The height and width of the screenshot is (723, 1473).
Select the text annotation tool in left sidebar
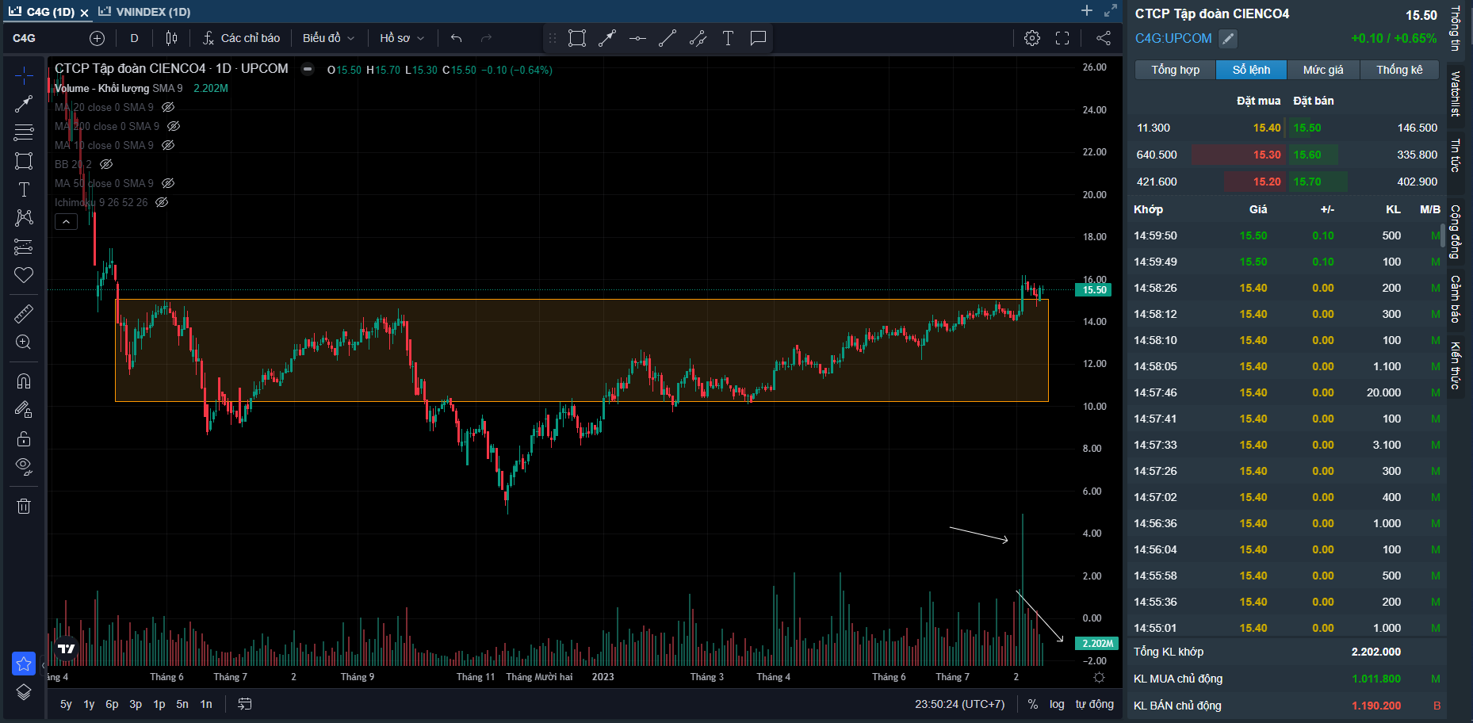click(24, 189)
